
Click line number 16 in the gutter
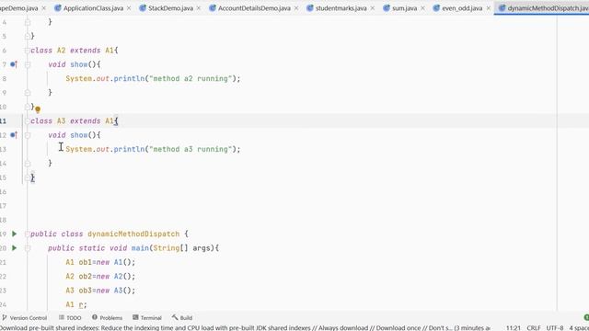pos(4,192)
